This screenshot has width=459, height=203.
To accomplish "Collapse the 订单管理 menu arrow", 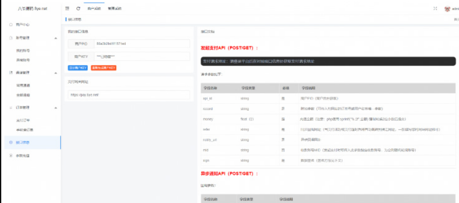I will (56, 108).
